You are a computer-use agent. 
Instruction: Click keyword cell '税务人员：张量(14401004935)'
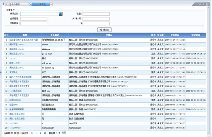point(83,109)
